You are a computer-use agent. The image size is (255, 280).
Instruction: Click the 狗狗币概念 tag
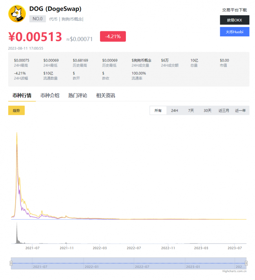coord(72,19)
